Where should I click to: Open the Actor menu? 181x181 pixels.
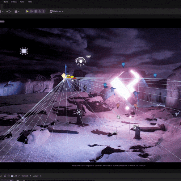pyautogui.click(x=22, y=2)
